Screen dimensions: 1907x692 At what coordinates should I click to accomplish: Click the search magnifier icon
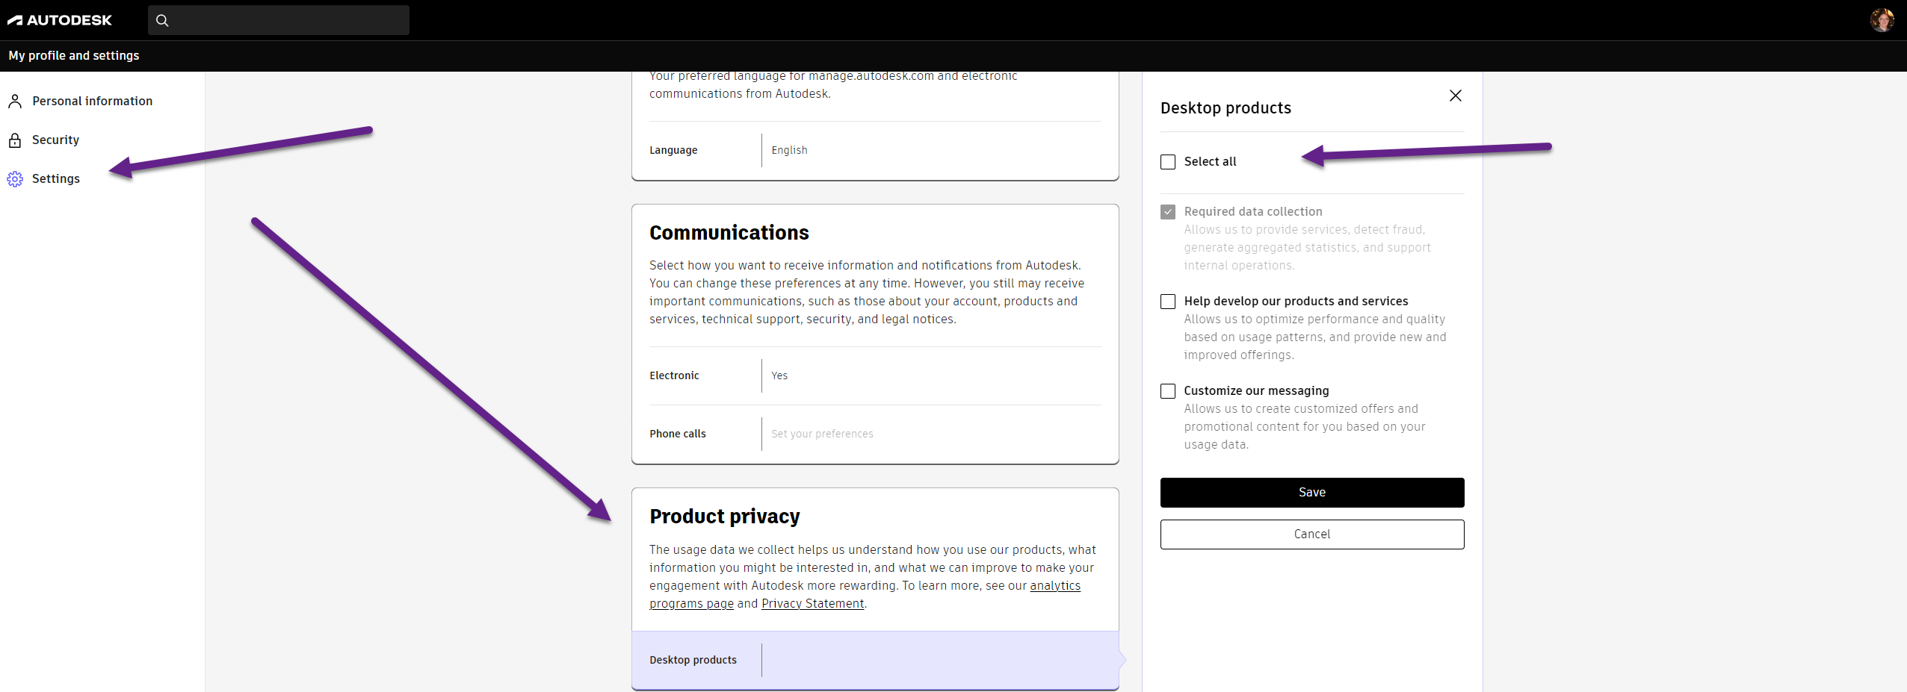(x=162, y=20)
